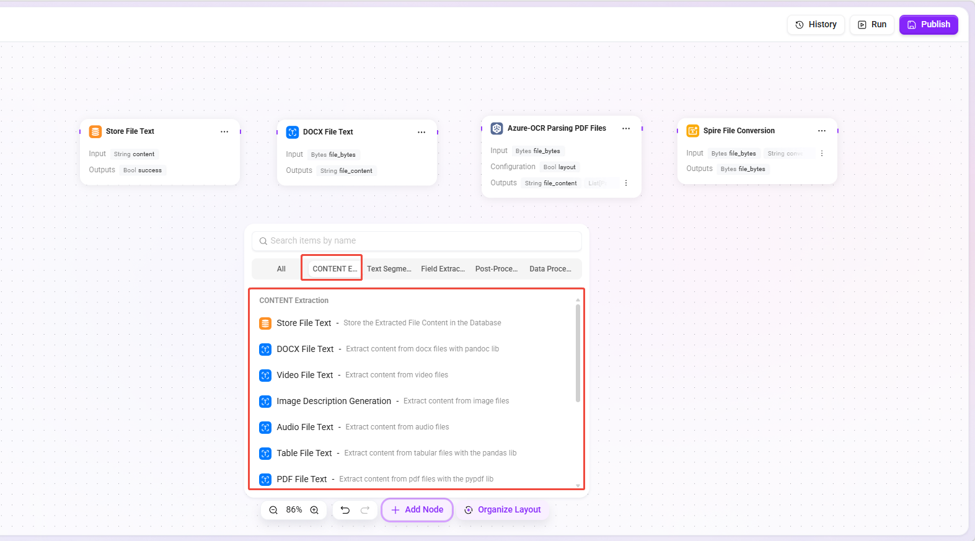Click Image Description Generation list icon

[x=265, y=402]
